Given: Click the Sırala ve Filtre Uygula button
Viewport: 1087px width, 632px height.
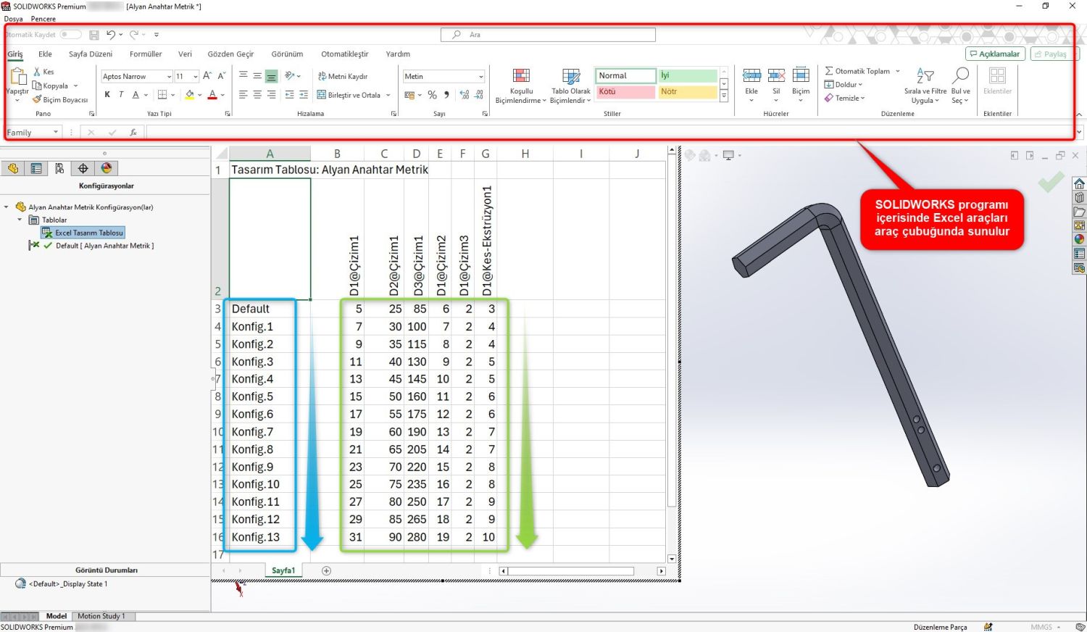Looking at the screenshot, I should tap(925, 86).
